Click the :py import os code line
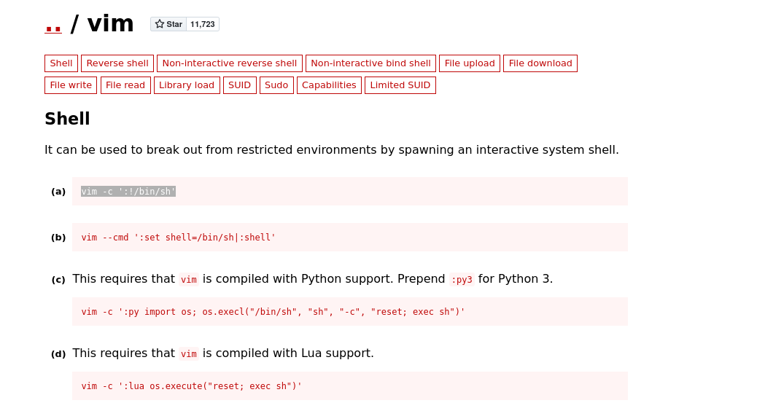The height and width of the screenshot is (411, 757). pos(273,312)
